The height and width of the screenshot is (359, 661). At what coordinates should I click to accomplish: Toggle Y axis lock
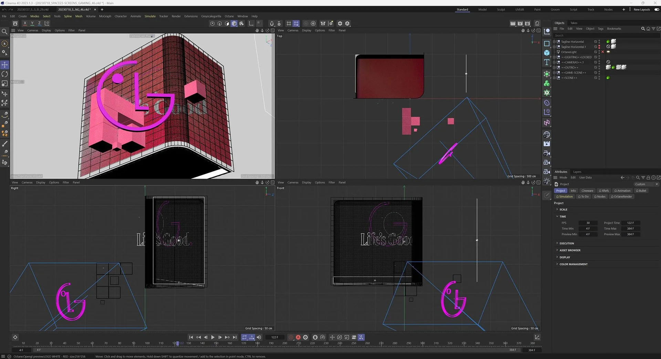pos(32,23)
